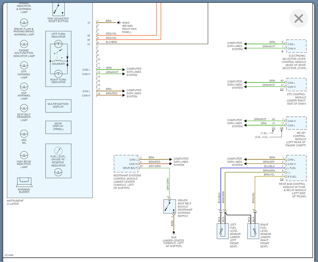318x262 pixels.
Task: Click the left fuel level sensor resistor symbol
Action: [221, 232]
